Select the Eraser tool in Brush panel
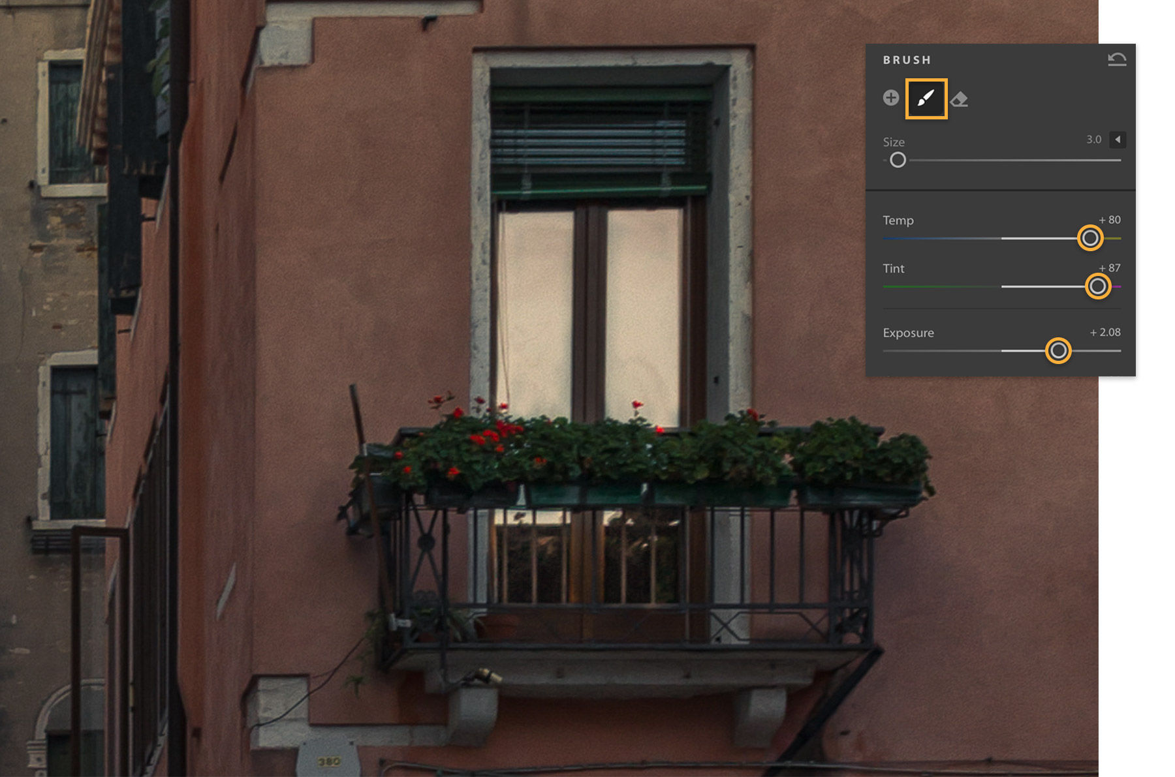The height and width of the screenshot is (777, 1175). tap(959, 99)
